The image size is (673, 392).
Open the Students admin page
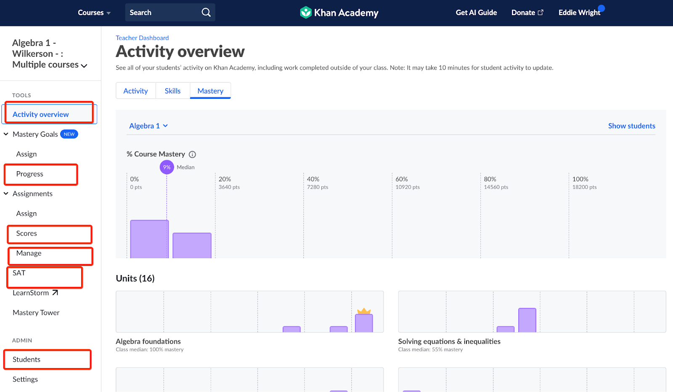[26, 359]
